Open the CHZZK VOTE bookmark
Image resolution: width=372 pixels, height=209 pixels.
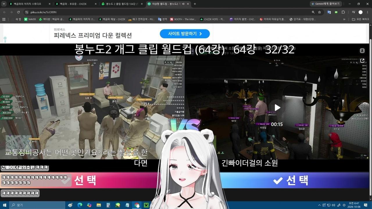(x=212, y=19)
